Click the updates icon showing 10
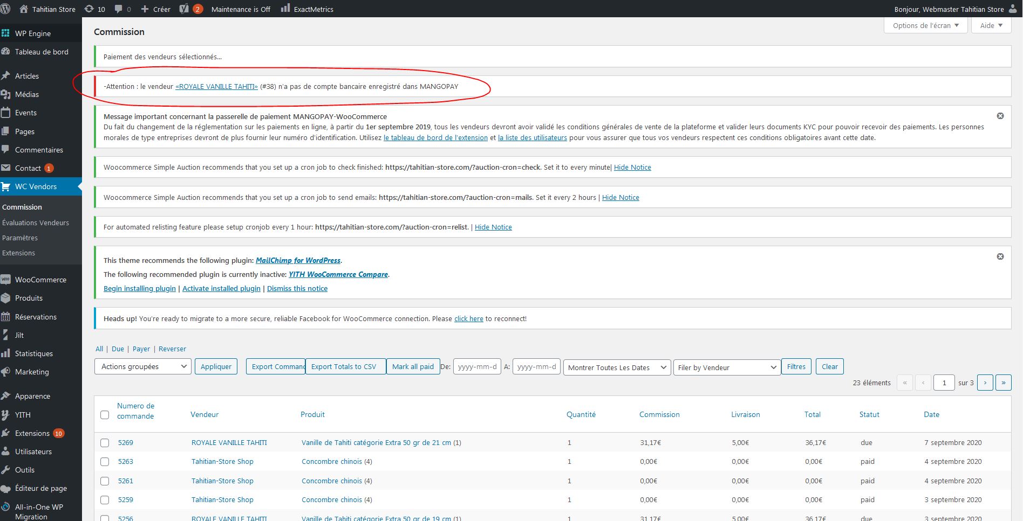This screenshot has height=521, width=1023. (89, 9)
